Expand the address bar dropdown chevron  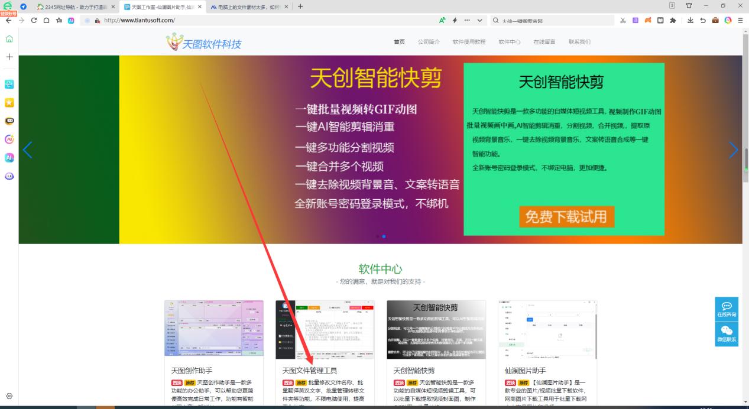[x=480, y=20]
